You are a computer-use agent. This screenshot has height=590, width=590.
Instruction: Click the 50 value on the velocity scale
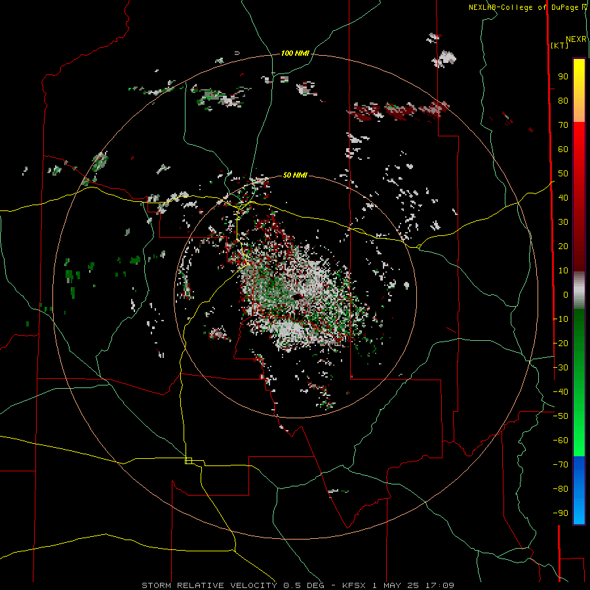(x=563, y=174)
